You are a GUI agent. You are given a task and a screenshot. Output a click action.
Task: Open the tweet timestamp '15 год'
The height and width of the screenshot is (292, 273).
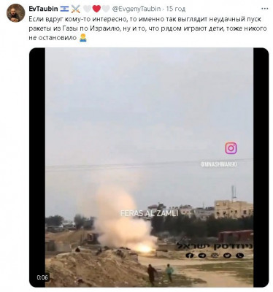coord(176,9)
